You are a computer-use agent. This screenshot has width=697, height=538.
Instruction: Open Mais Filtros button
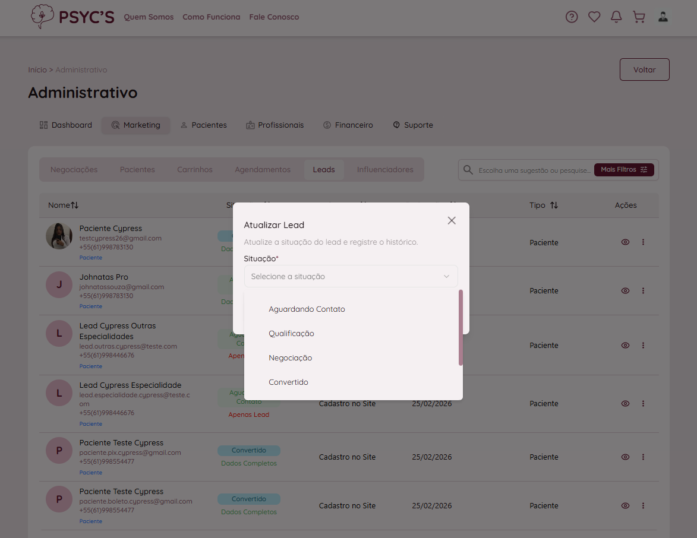click(x=623, y=170)
